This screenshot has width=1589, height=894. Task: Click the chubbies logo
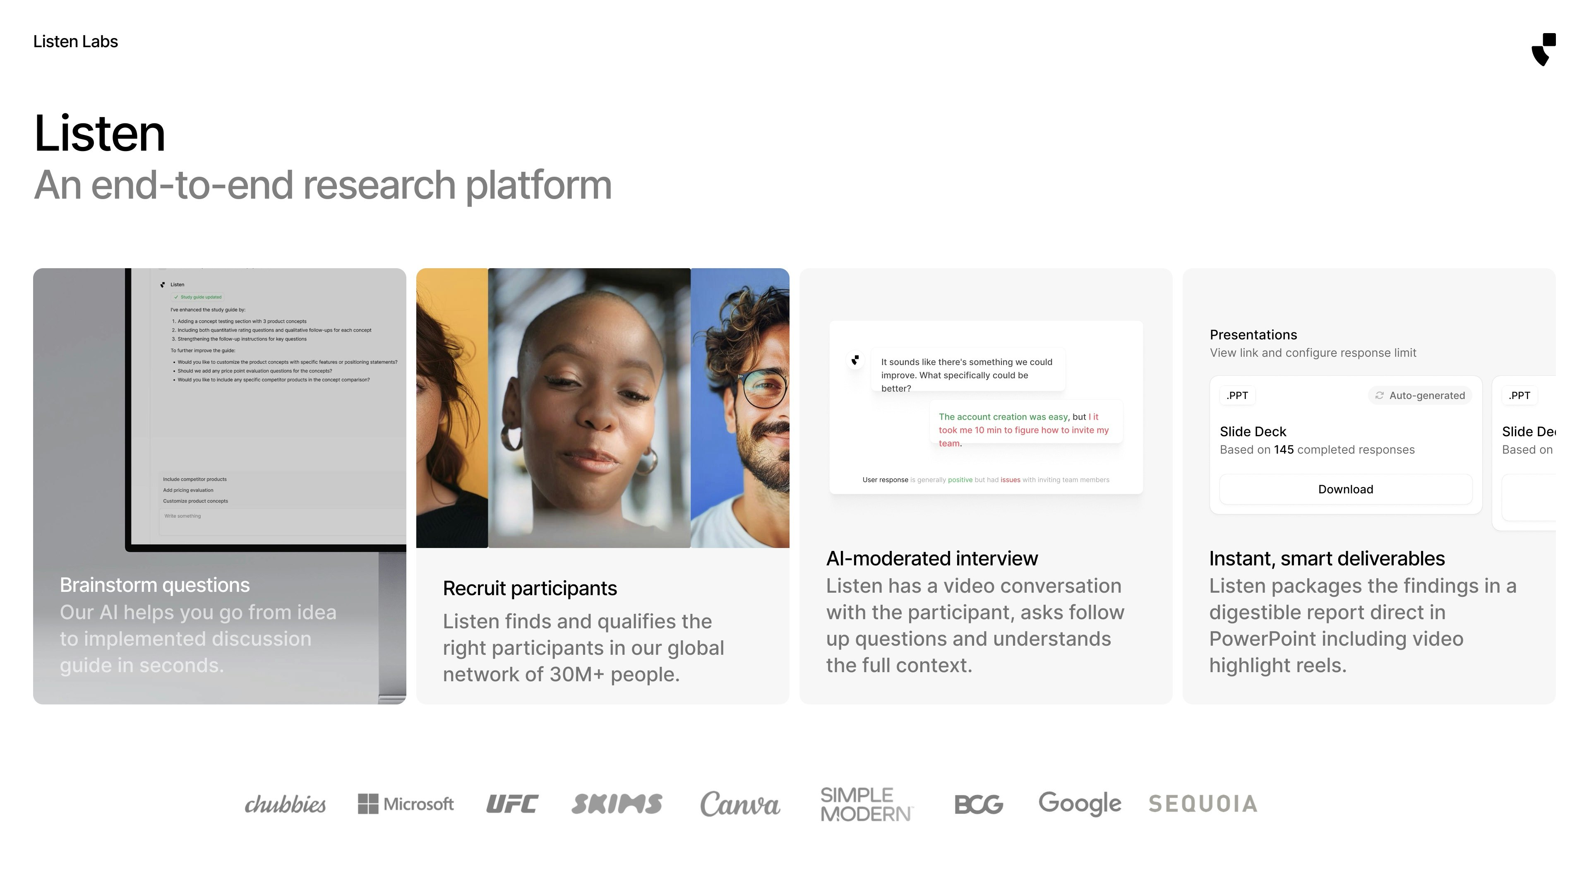pos(285,804)
